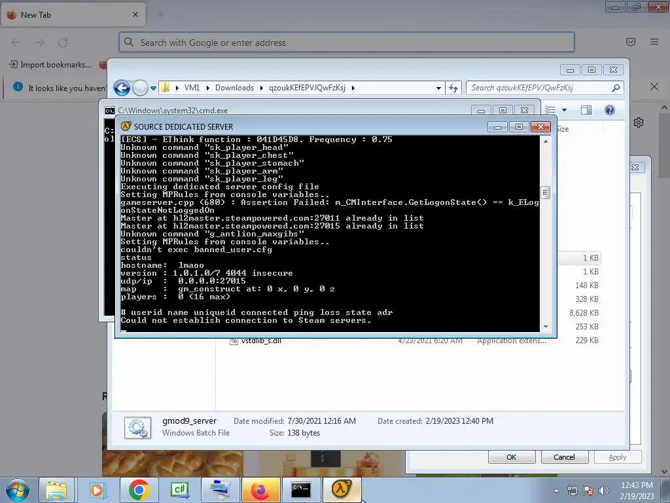Open File Explorer from taskbar

56,490
